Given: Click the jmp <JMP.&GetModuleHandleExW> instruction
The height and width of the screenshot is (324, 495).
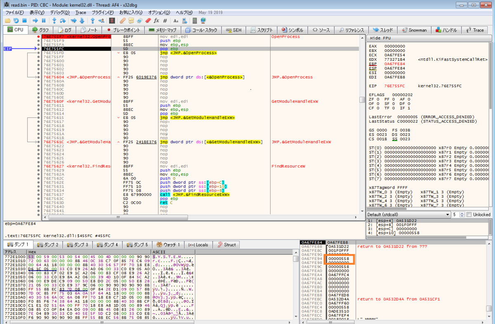Looking at the screenshot, I should [x=197, y=117].
